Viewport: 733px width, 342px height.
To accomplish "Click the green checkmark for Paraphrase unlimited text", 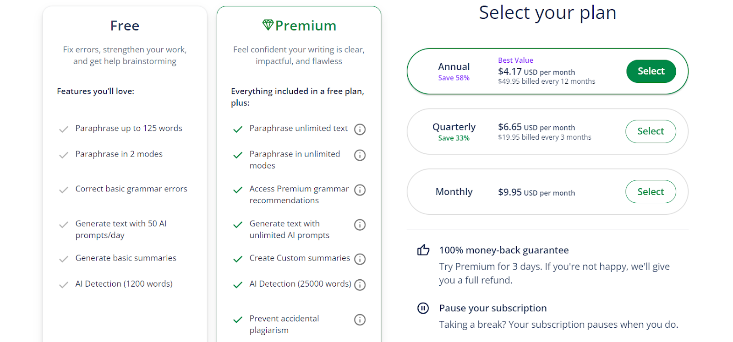I will click(238, 130).
